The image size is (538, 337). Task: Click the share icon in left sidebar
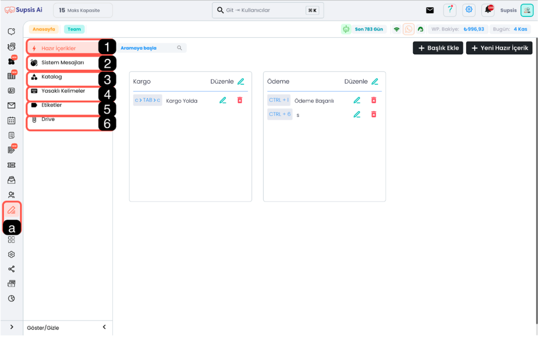(11, 269)
